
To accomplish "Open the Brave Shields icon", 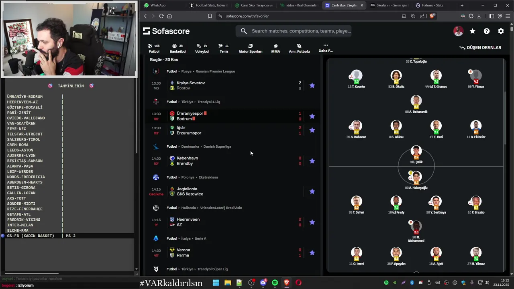I will [x=432, y=16].
